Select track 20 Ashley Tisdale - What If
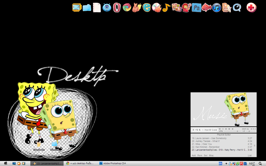Image resolution: width=266 pixels, height=166 pixels. (222, 141)
